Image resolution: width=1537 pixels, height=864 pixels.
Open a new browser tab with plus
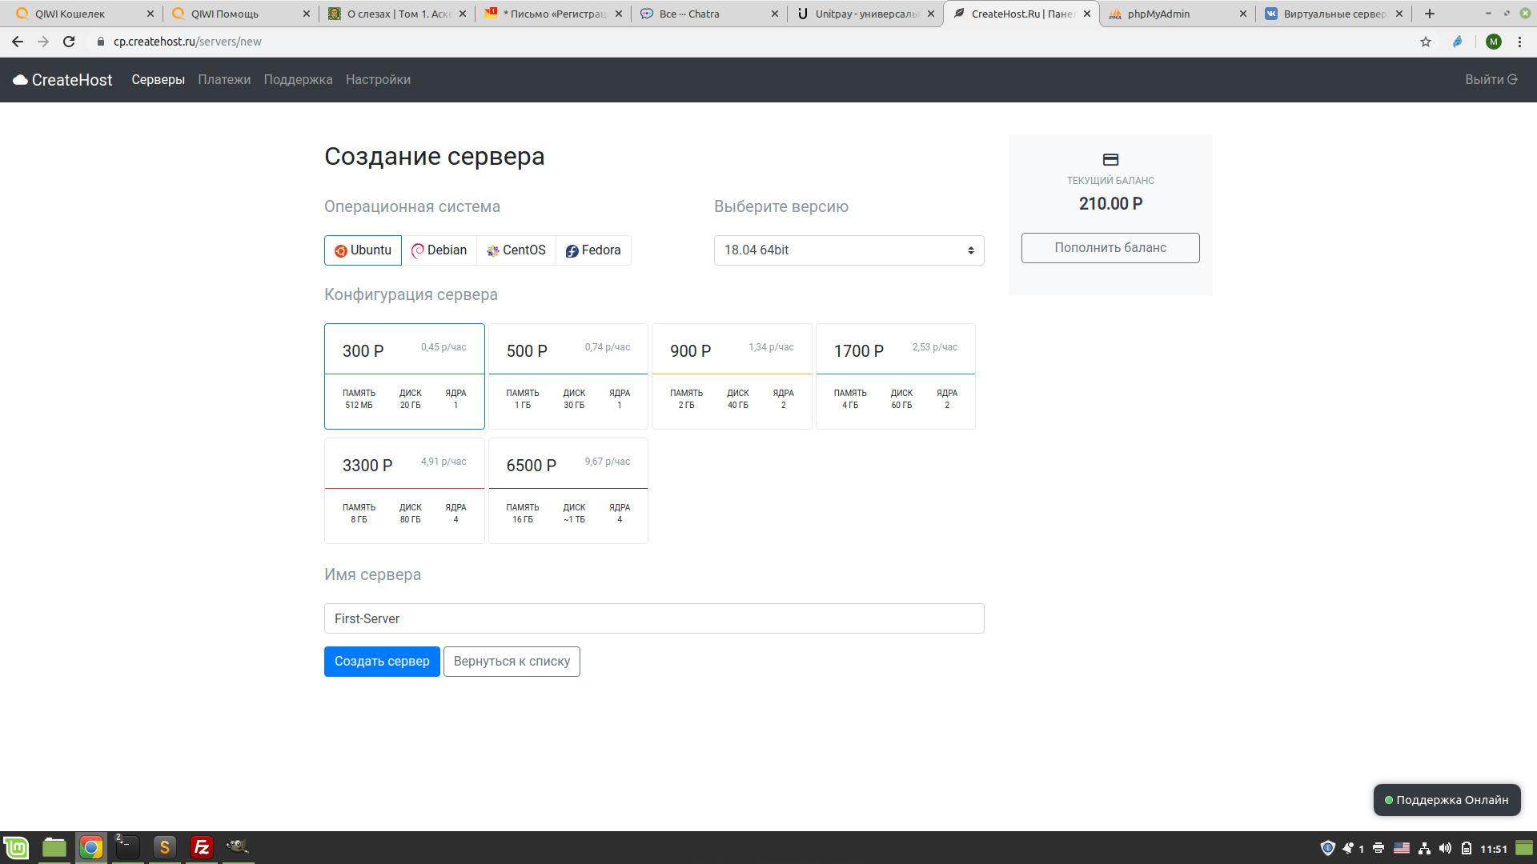click(1430, 14)
